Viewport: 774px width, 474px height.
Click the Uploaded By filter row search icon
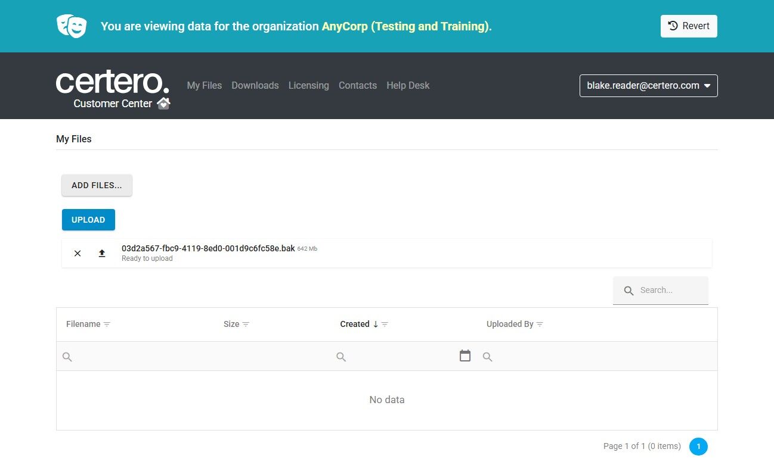487,357
